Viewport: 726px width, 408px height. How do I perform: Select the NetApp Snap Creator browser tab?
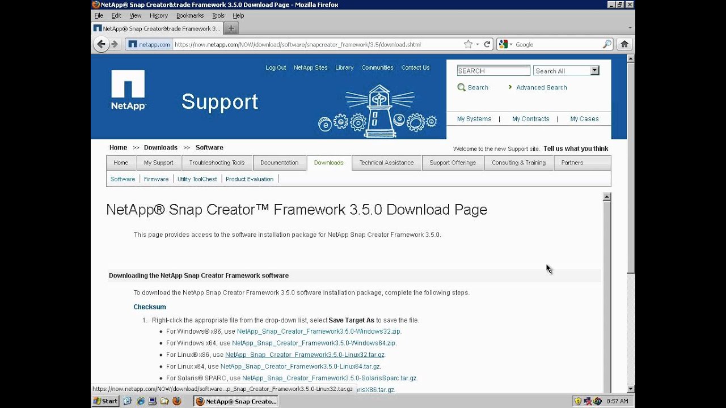[x=157, y=28]
